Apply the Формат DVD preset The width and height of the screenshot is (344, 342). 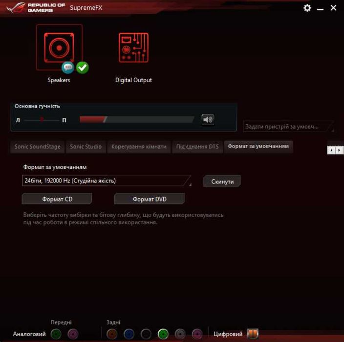[150, 199]
